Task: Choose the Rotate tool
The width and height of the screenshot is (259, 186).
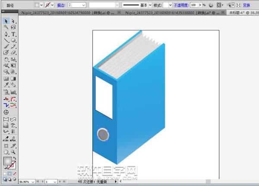Action: coord(6,59)
